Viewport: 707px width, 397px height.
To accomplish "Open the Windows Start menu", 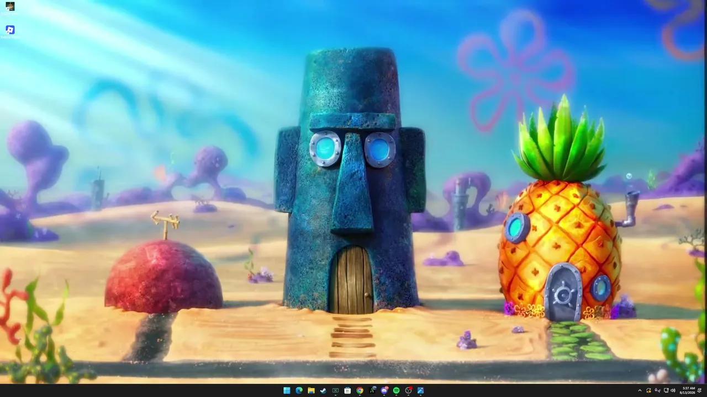I will [x=287, y=390].
